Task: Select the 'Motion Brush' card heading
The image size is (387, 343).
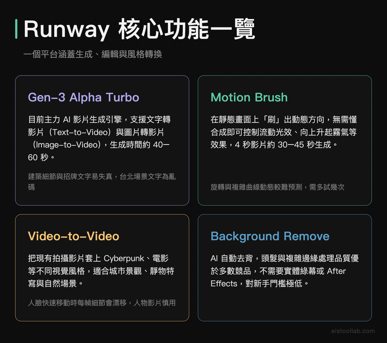Action: click(249, 97)
